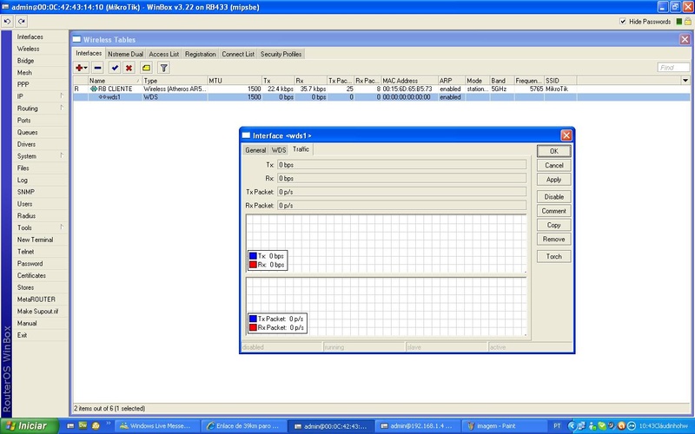Image resolution: width=695 pixels, height=434 pixels.
Task: Switch to Windows Live Messenger taskbar item
Action: click(x=156, y=426)
